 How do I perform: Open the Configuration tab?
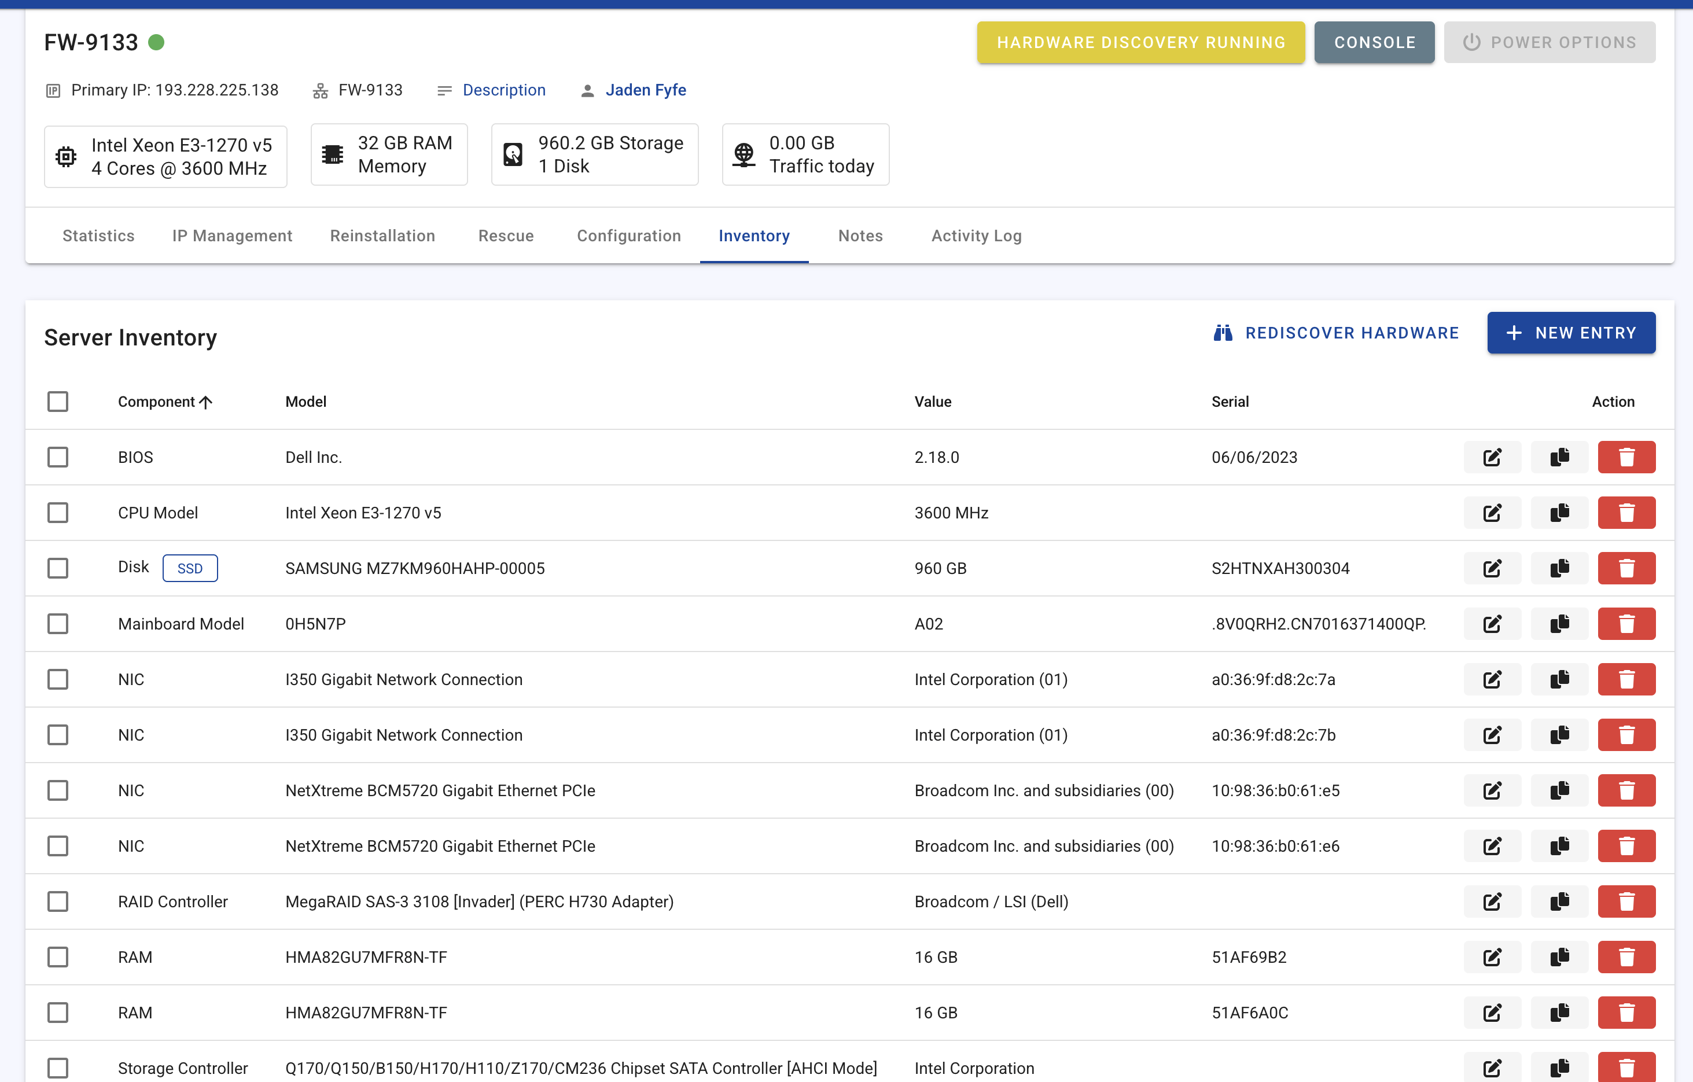tap(628, 235)
